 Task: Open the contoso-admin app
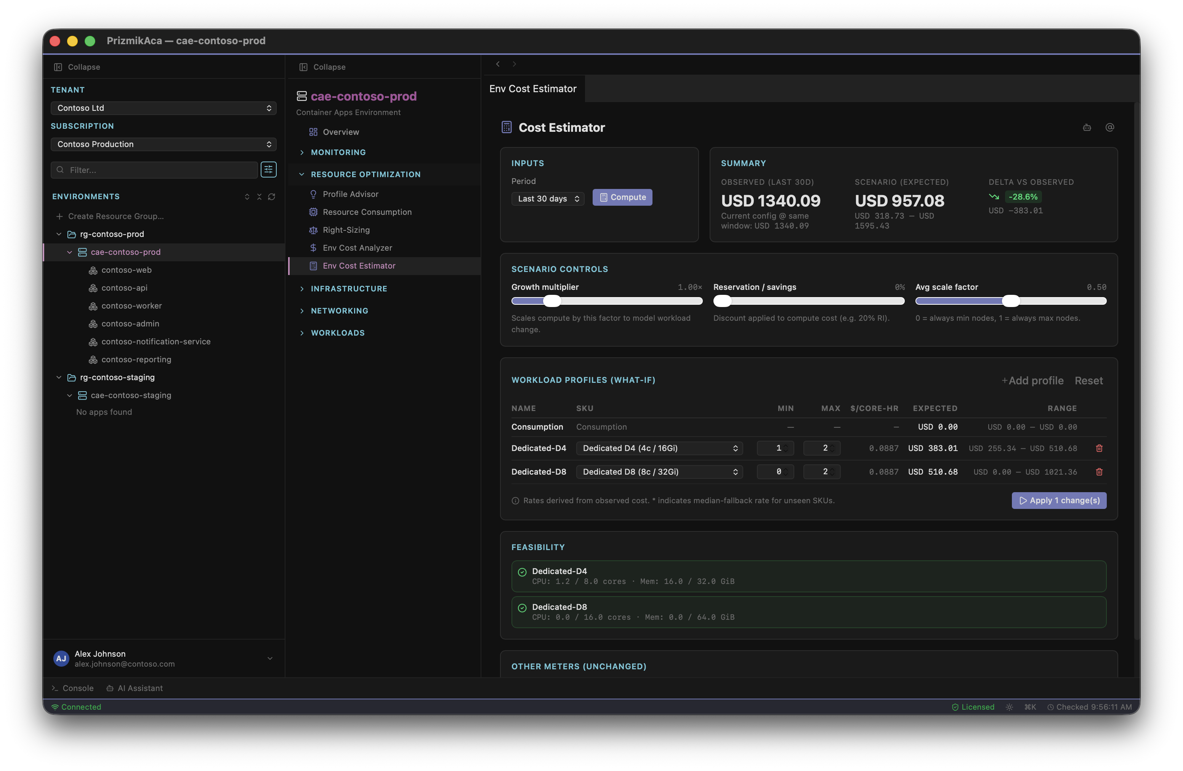pyautogui.click(x=130, y=323)
